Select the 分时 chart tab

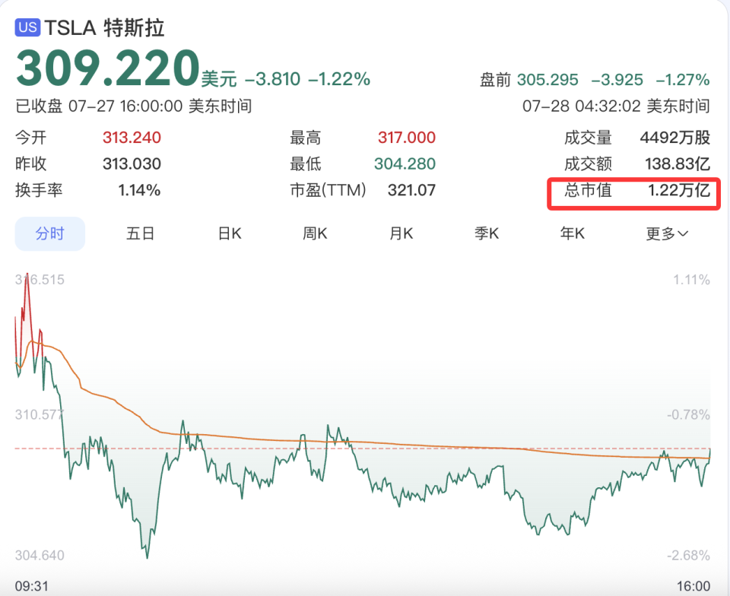[x=50, y=233]
